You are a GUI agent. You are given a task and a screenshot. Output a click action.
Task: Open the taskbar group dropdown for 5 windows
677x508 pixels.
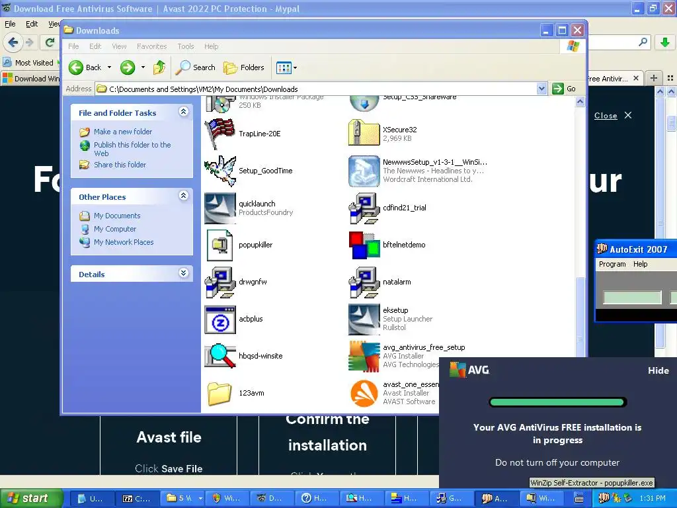(200, 499)
